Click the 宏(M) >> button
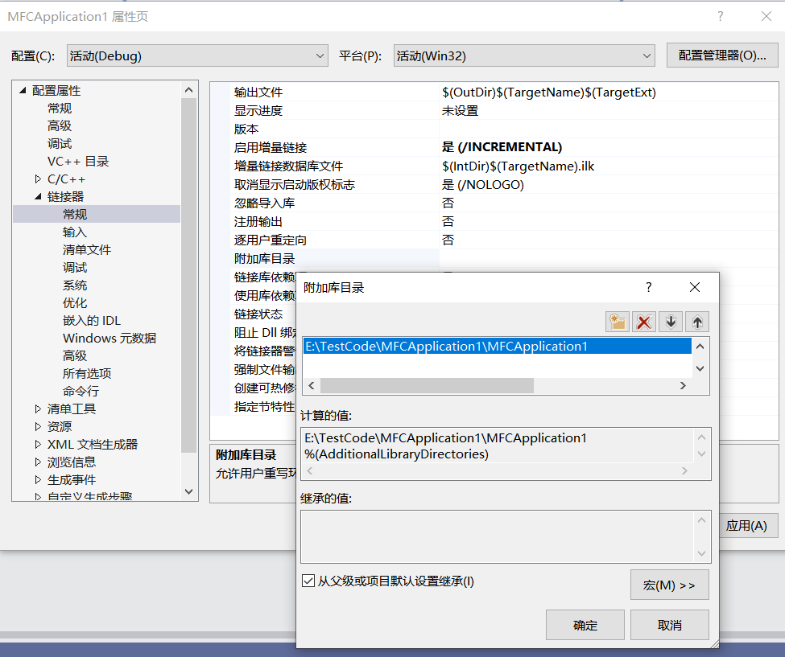Viewport: 785px width, 657px height. click(669, 585)
